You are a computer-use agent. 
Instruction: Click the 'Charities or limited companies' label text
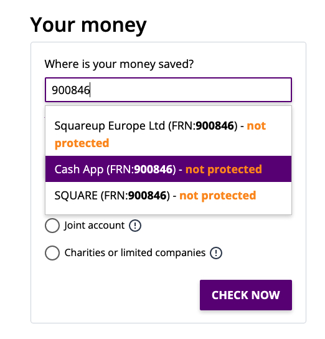tap(135, 253)
